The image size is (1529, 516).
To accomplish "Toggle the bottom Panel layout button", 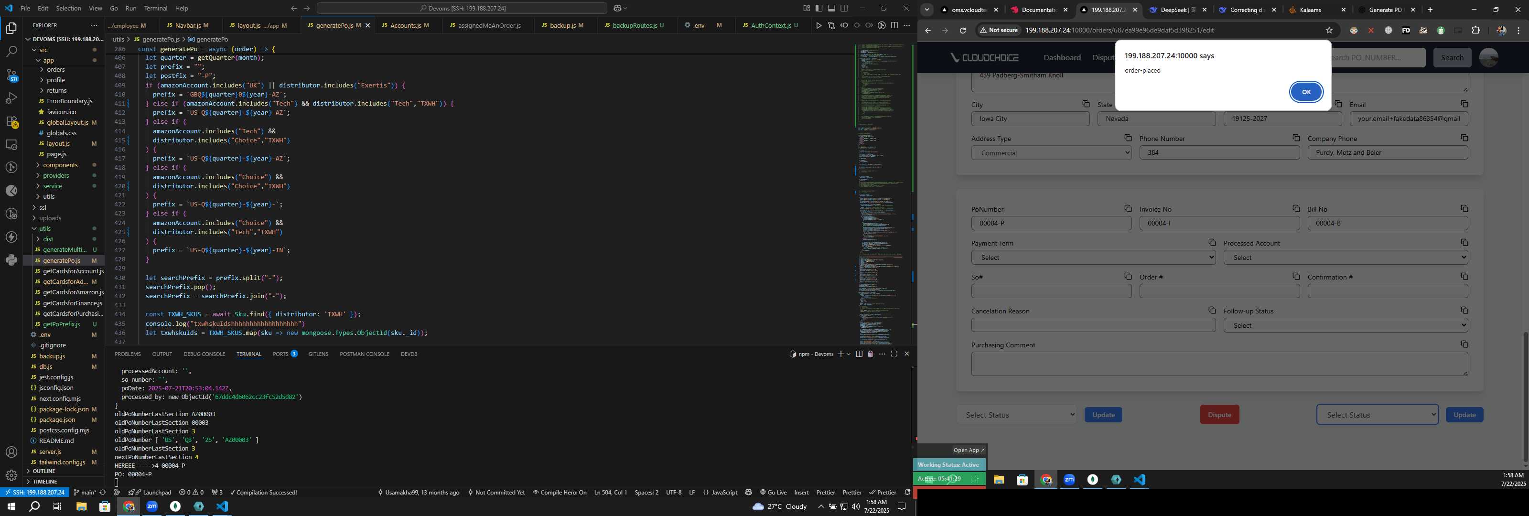I will tap(831, 8).
